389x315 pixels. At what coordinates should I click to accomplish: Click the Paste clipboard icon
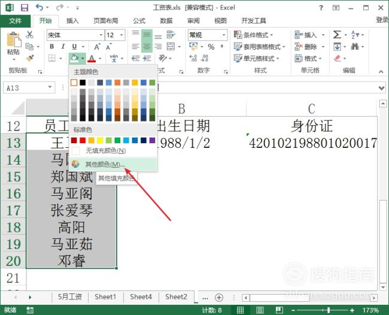click(14, 40)
